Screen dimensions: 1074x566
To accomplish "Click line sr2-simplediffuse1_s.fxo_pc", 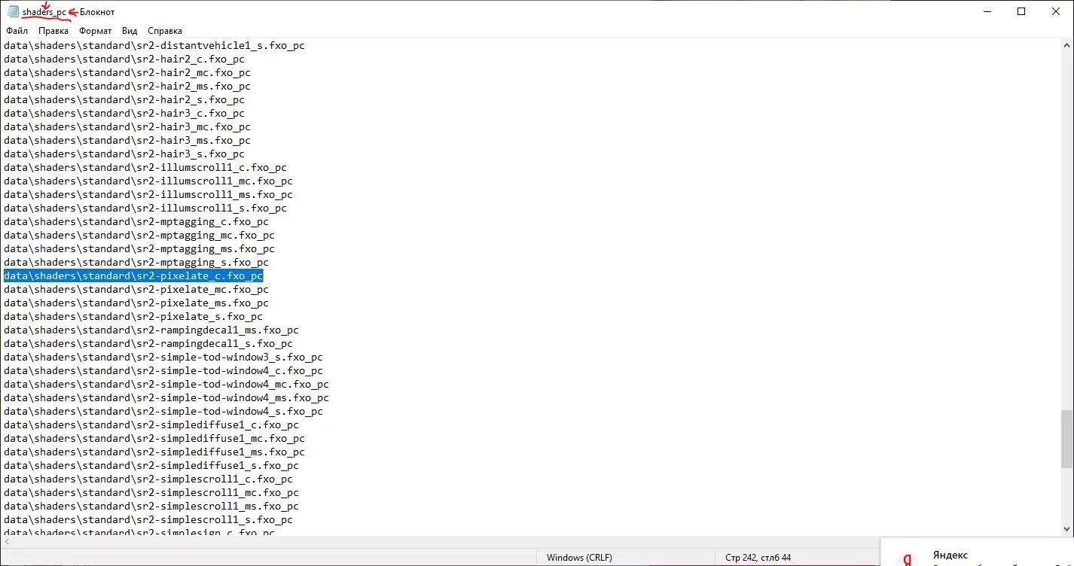I will click(151, 466).
